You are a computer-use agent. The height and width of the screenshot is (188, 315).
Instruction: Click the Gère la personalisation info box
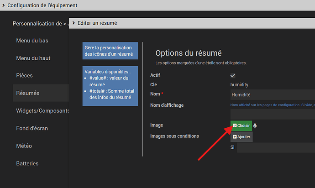(x=110, y=51)
